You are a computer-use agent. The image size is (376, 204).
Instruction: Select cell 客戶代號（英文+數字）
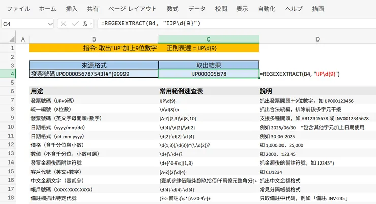point(94,172)
